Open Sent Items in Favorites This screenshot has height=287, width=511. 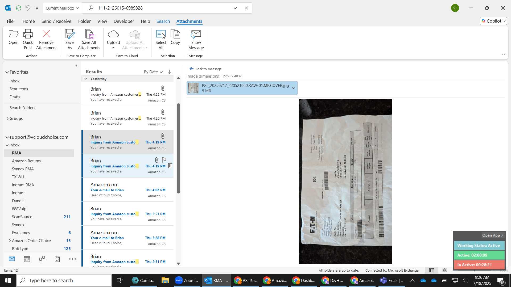(19, 89)
